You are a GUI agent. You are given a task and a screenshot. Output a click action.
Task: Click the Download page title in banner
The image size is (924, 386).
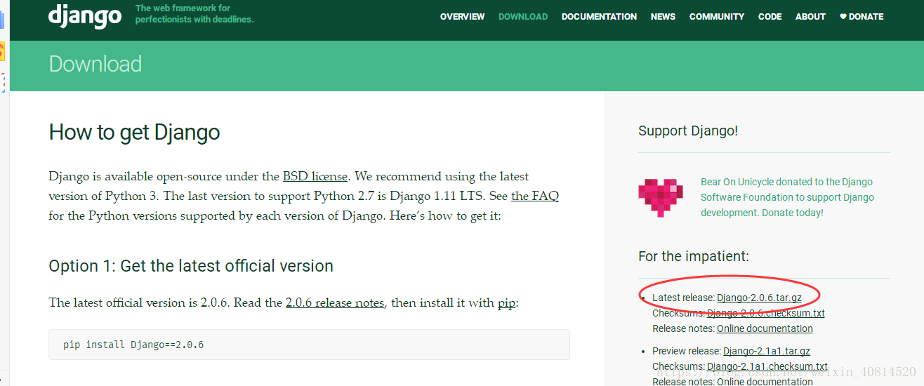95,64
